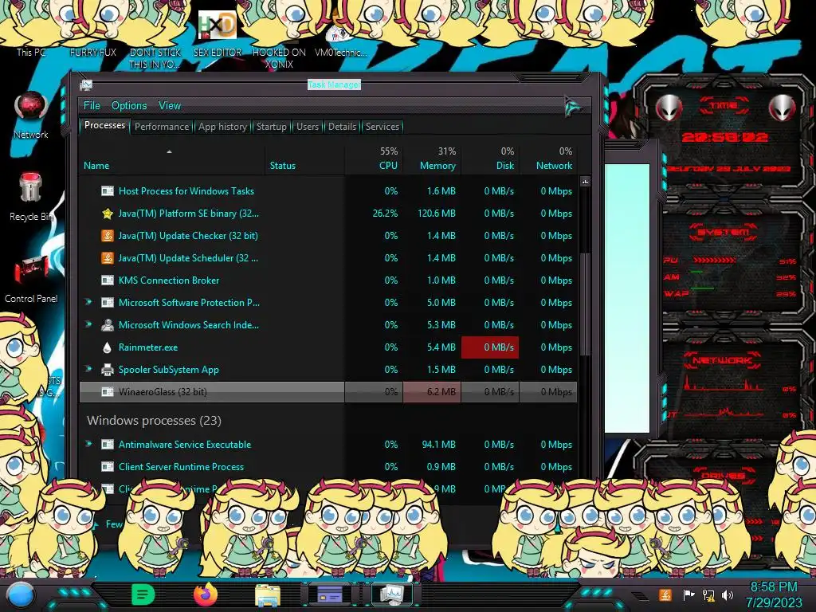Sort processes by CPU column
This screenshot has height=612, width=816.
click(374, 159)
